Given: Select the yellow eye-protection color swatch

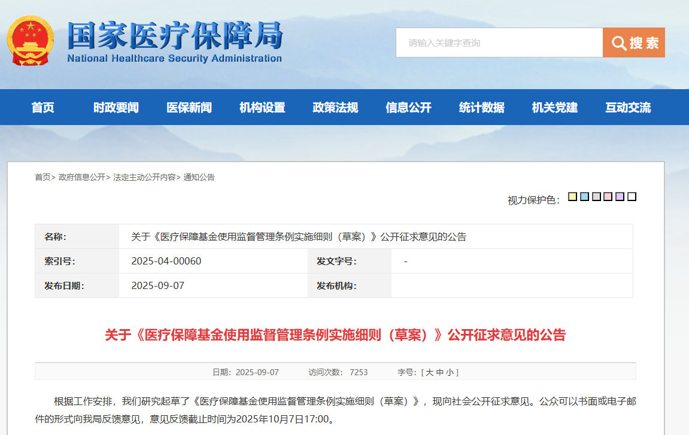Looking at the screenshot, I should [x=572, y=197].
